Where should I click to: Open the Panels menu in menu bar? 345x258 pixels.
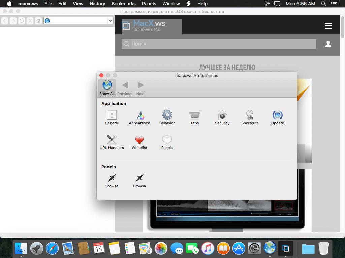point(149,4)
